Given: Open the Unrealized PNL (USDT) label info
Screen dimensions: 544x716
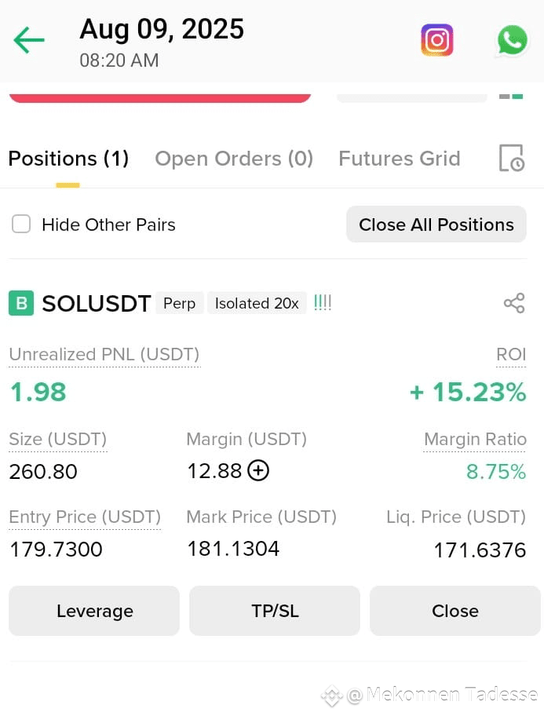Looking at the screenshot, I should [104, 354].
